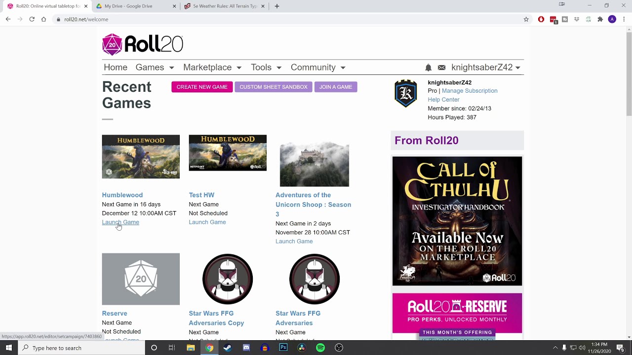Open File Explorer from the taskbar

pos(191,348)
